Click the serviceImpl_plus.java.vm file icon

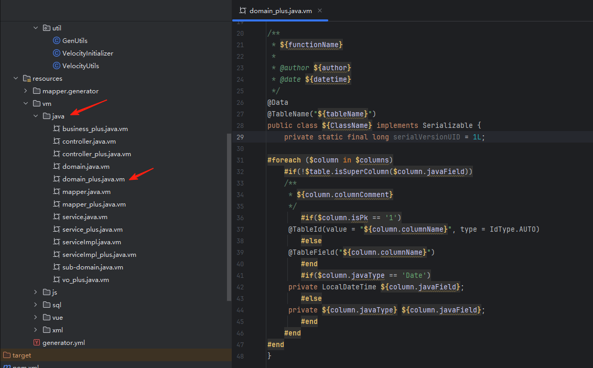[56, 255]
